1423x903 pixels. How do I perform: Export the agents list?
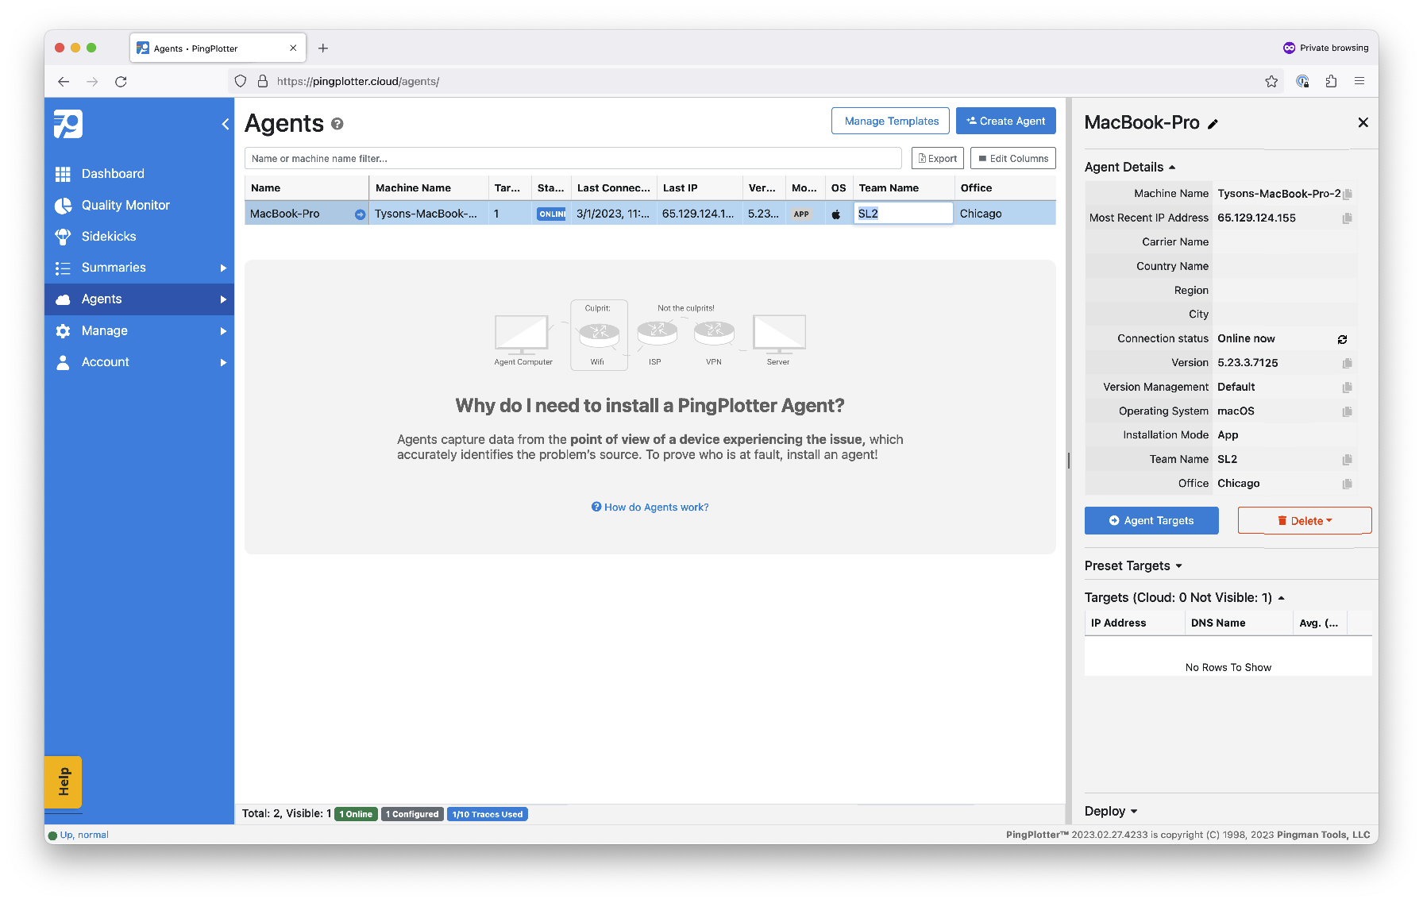938,158
